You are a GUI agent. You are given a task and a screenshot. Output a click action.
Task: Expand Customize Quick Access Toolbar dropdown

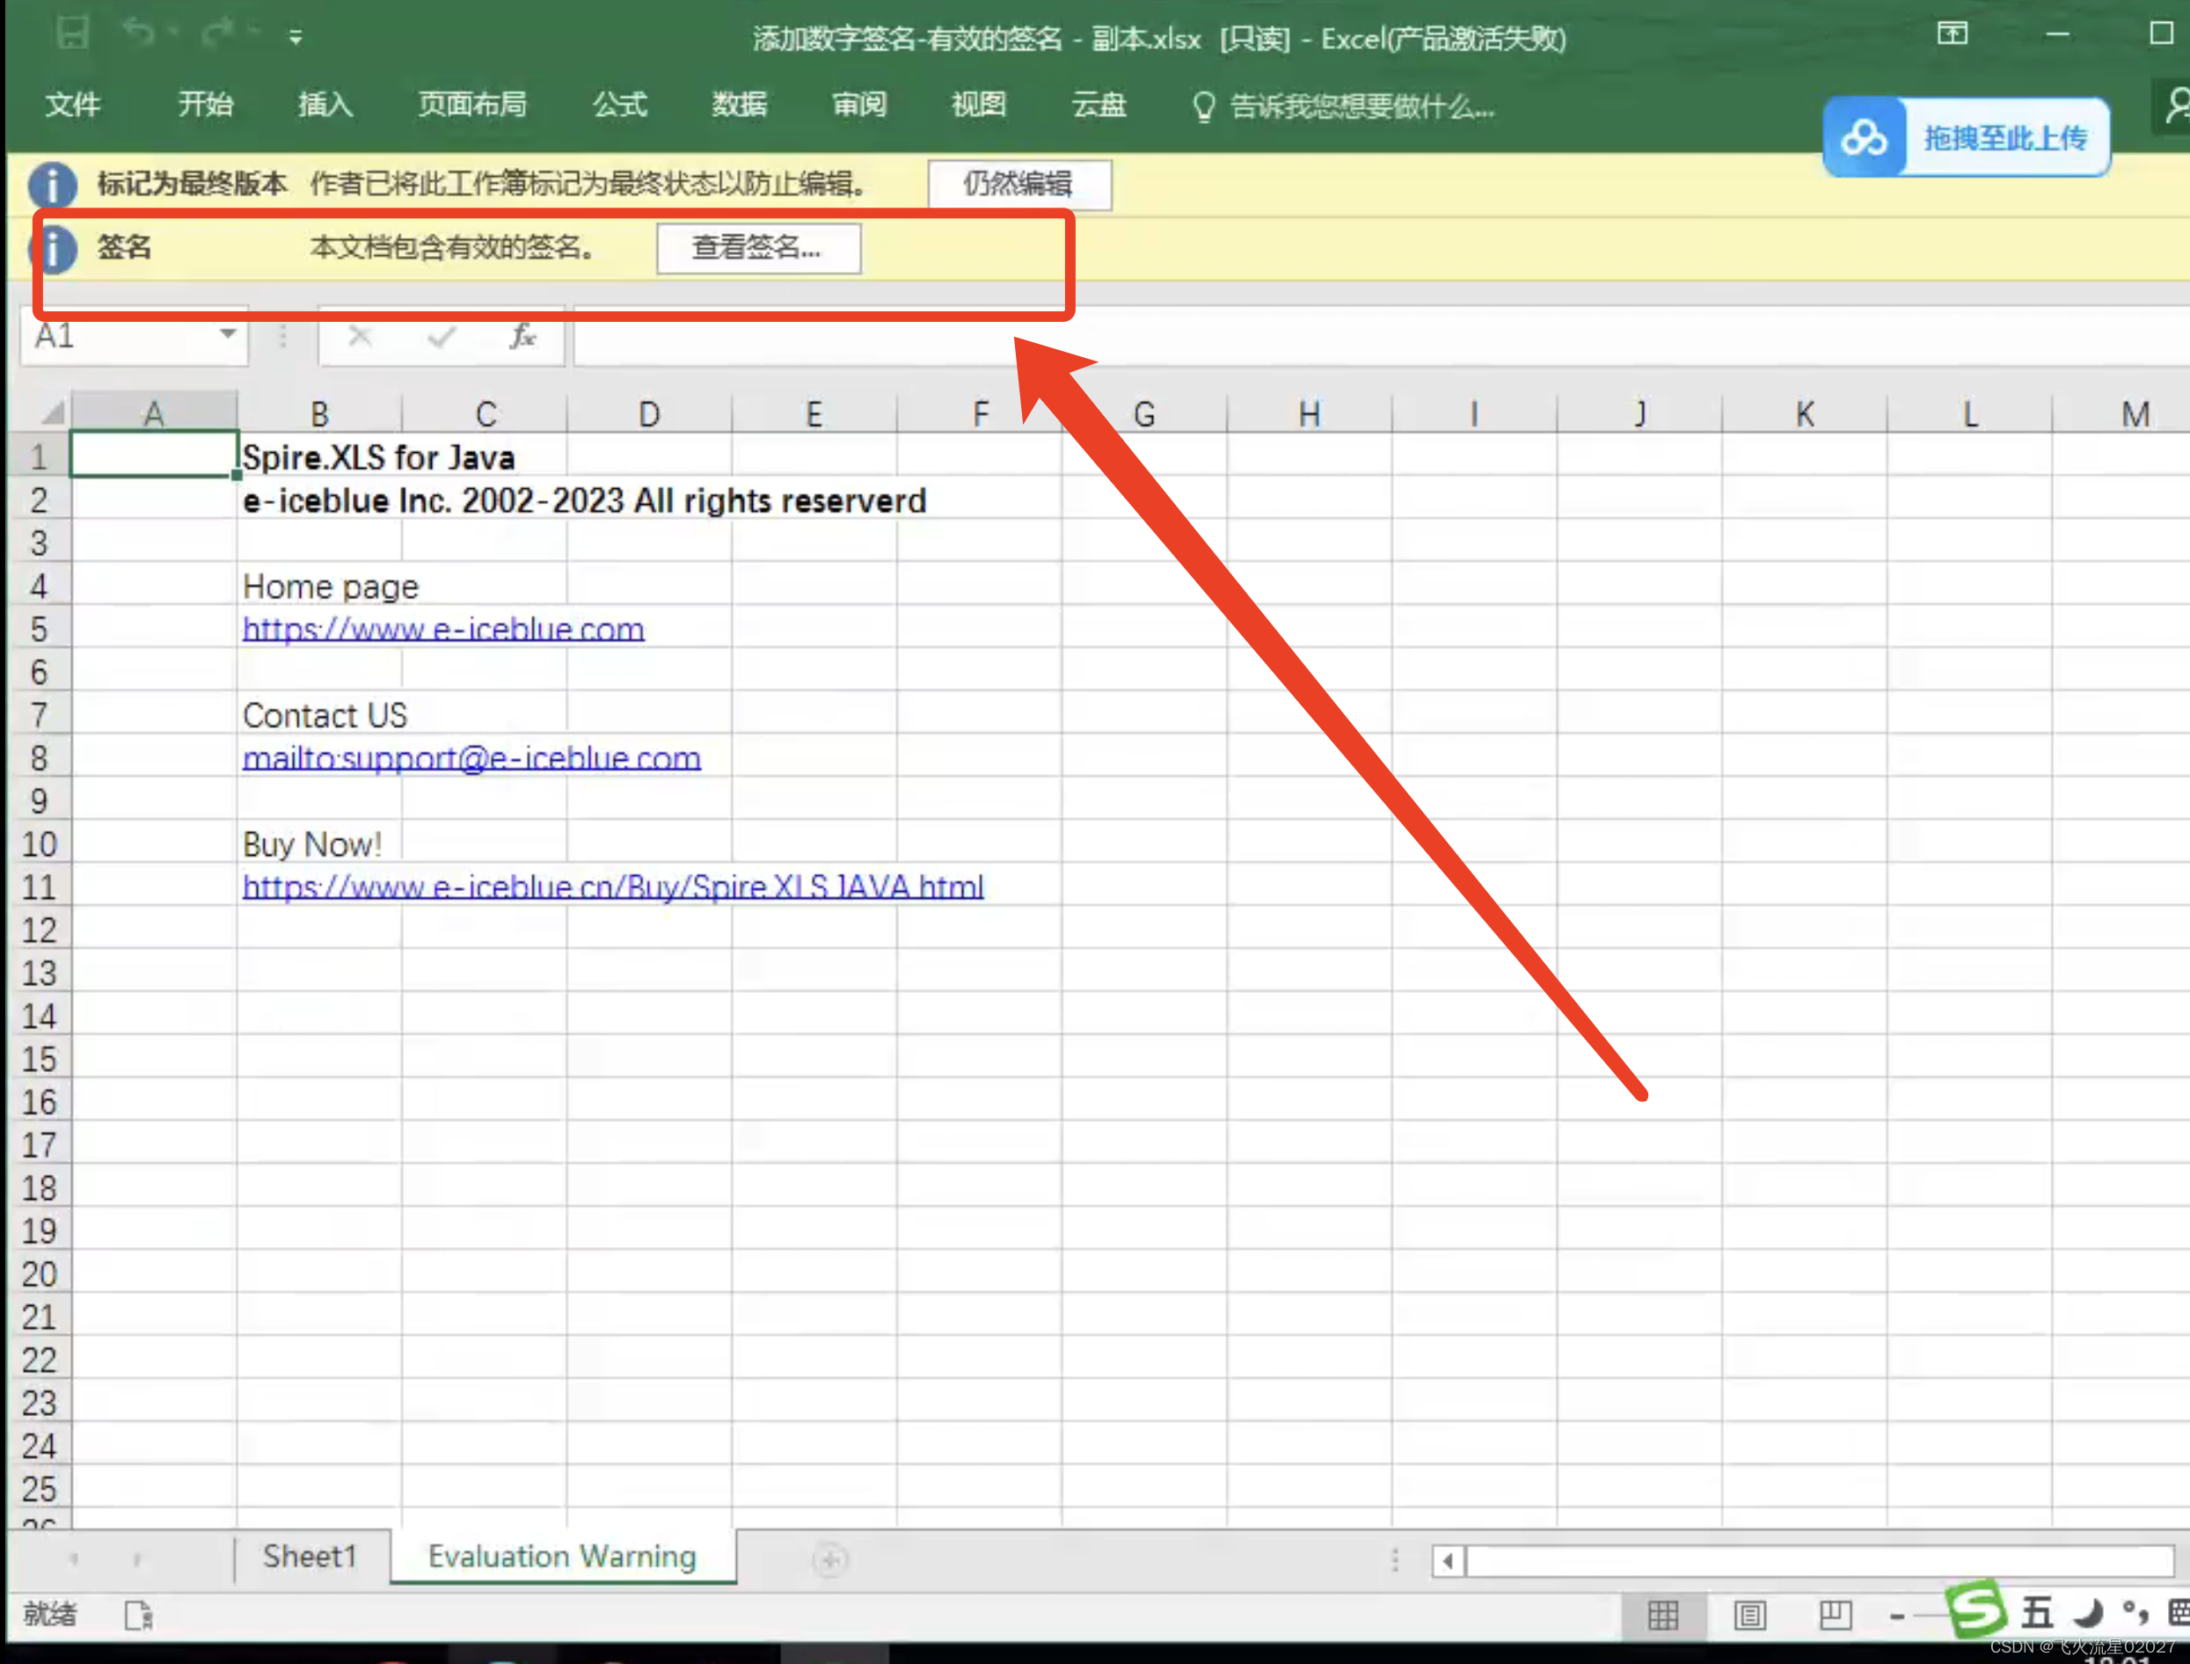pyautogui.click(x=296, y=39)
